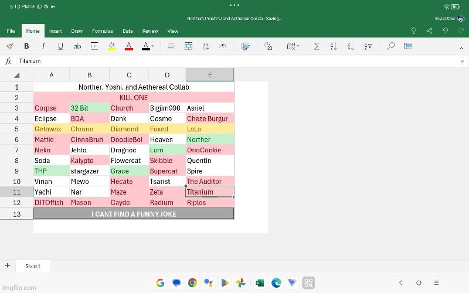Apply red font color
The height and width of the screenshot is (293, 469).
(129, 46)
